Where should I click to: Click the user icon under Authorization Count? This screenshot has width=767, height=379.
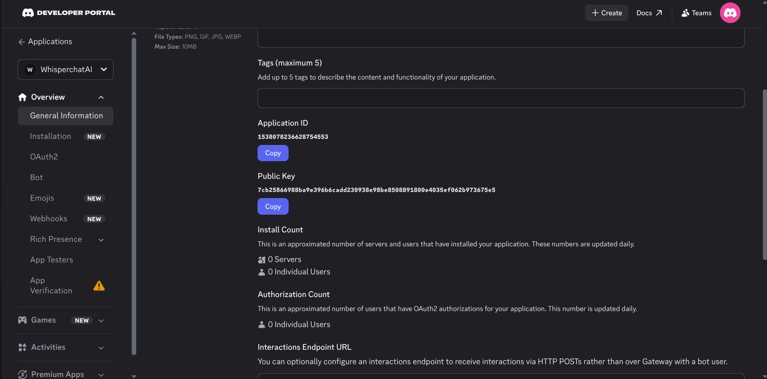[262, 325]
